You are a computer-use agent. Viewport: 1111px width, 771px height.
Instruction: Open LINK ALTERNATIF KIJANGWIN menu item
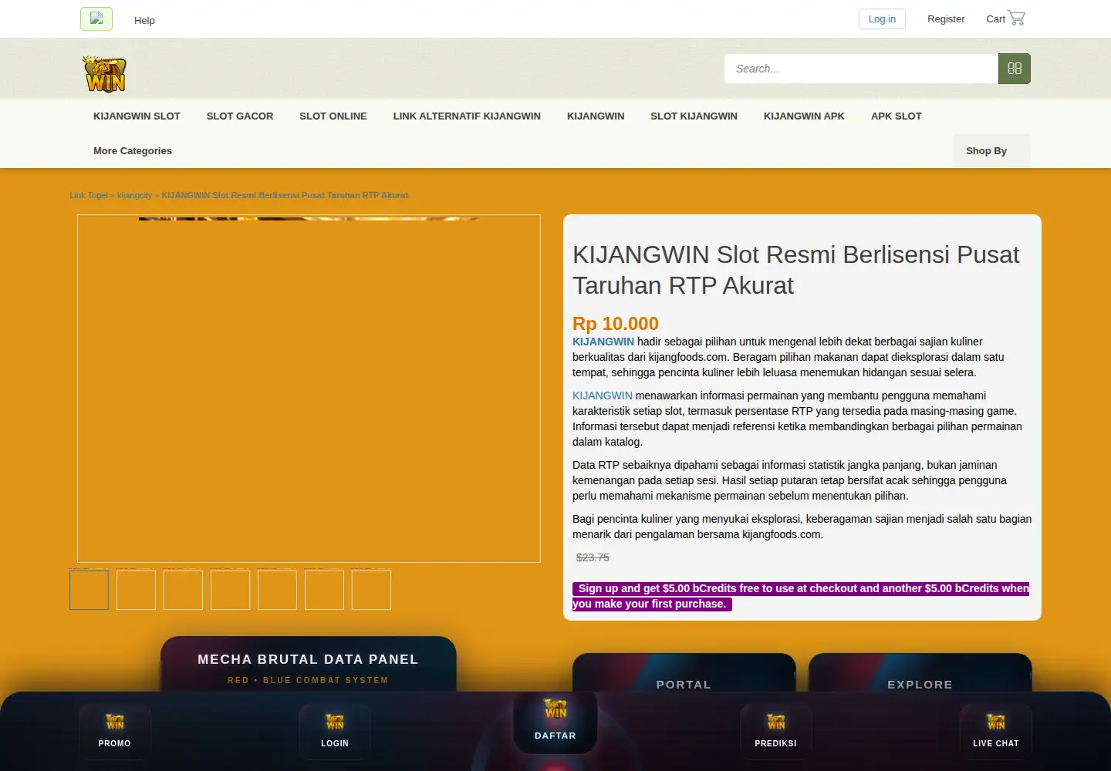pyautogui.click(x=467, y=116)
